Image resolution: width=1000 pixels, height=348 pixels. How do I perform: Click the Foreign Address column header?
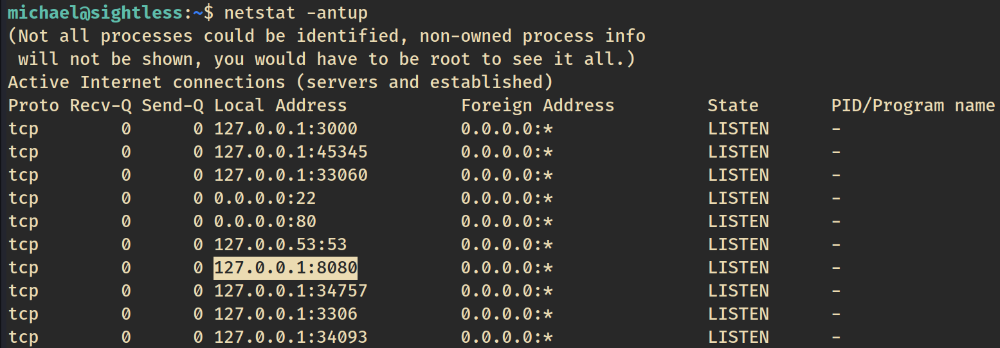(x=538, y=105)
